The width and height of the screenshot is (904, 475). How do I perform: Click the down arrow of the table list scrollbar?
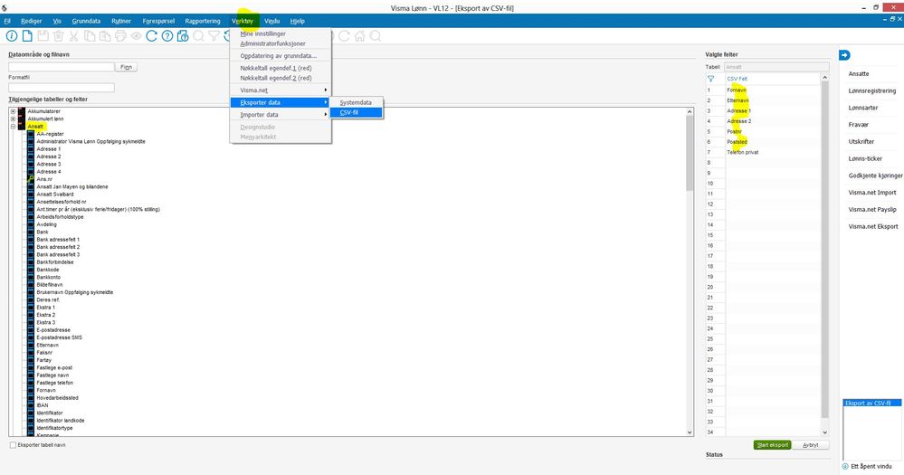(690, 432)
